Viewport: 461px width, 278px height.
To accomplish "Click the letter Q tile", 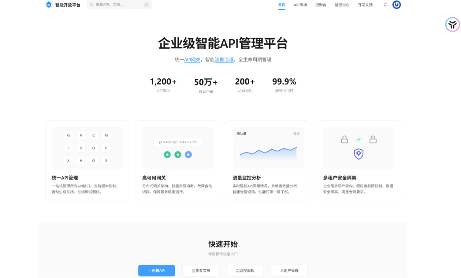I will pyautogui.click(x=93, y=148).
